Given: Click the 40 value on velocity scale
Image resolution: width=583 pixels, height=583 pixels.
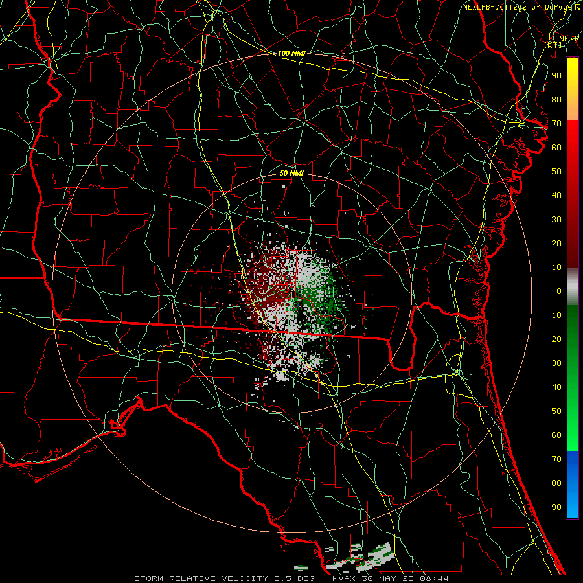Looking at the screenshot, I should 556,196.
